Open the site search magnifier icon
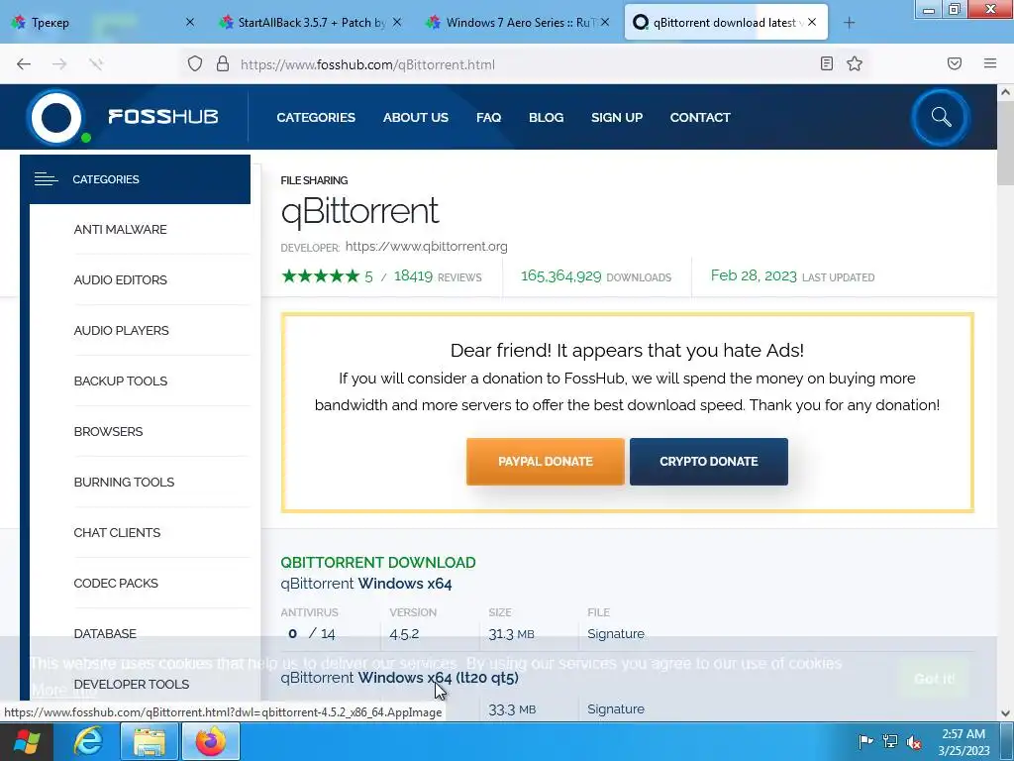The image size is (1014, 761). tap(941, 117)
